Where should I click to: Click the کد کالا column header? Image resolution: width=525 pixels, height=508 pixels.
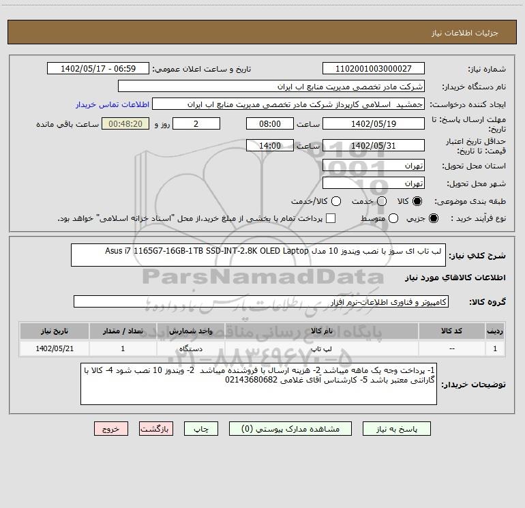(x=451, y=331)
